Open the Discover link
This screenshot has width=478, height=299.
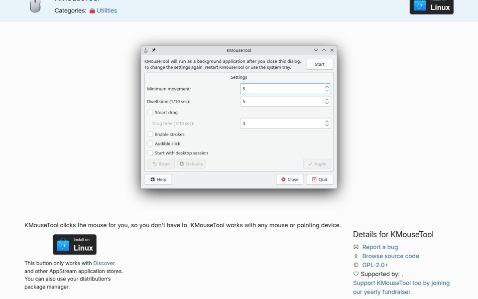tap(104, 263)
